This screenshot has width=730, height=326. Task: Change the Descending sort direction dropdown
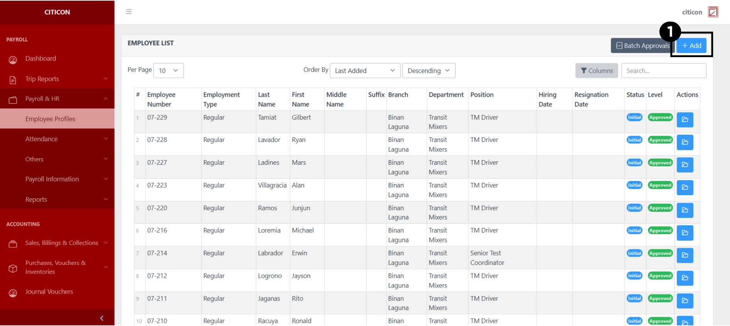click(x=429, y=71)
